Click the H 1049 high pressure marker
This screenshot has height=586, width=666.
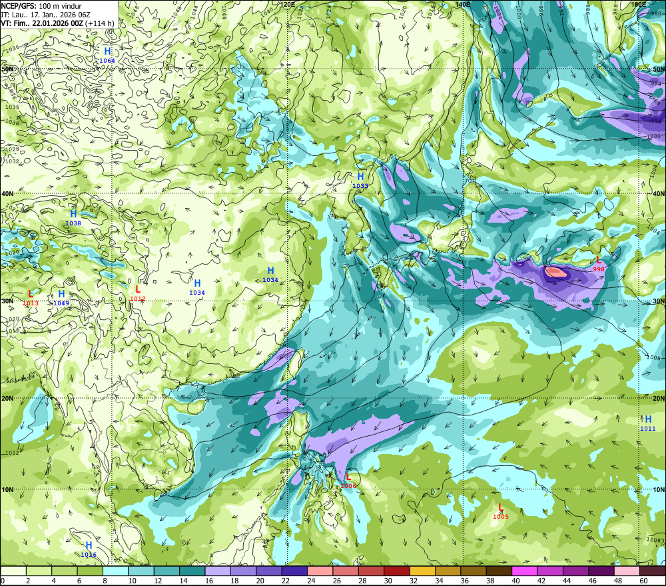point(61,298)
